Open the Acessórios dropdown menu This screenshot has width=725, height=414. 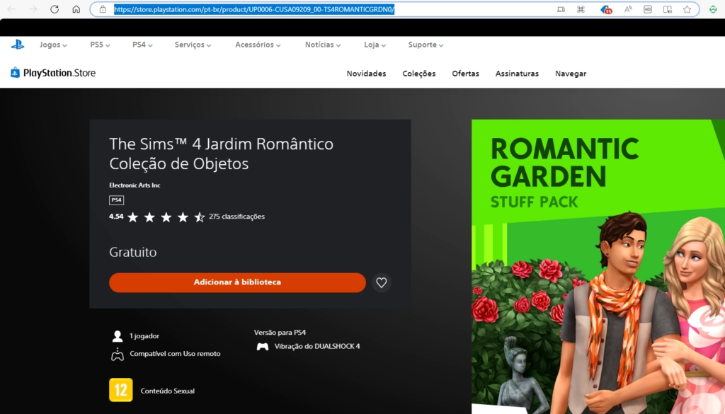pos(258,45)
